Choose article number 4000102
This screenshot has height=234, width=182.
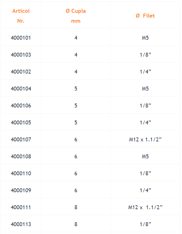pos(21,72)
